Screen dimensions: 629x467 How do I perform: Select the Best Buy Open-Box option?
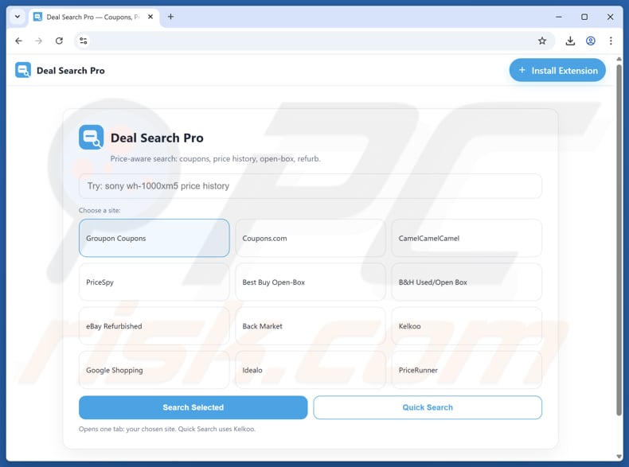(x=310, y=282)
